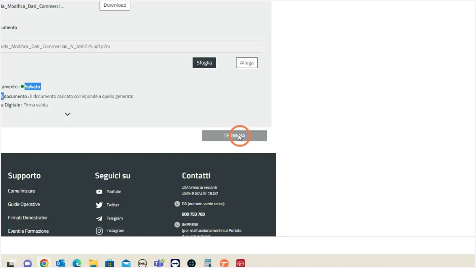Screen dimensions: 476x268
Task: Open the Twitter text link
Action: pos(113,205)
